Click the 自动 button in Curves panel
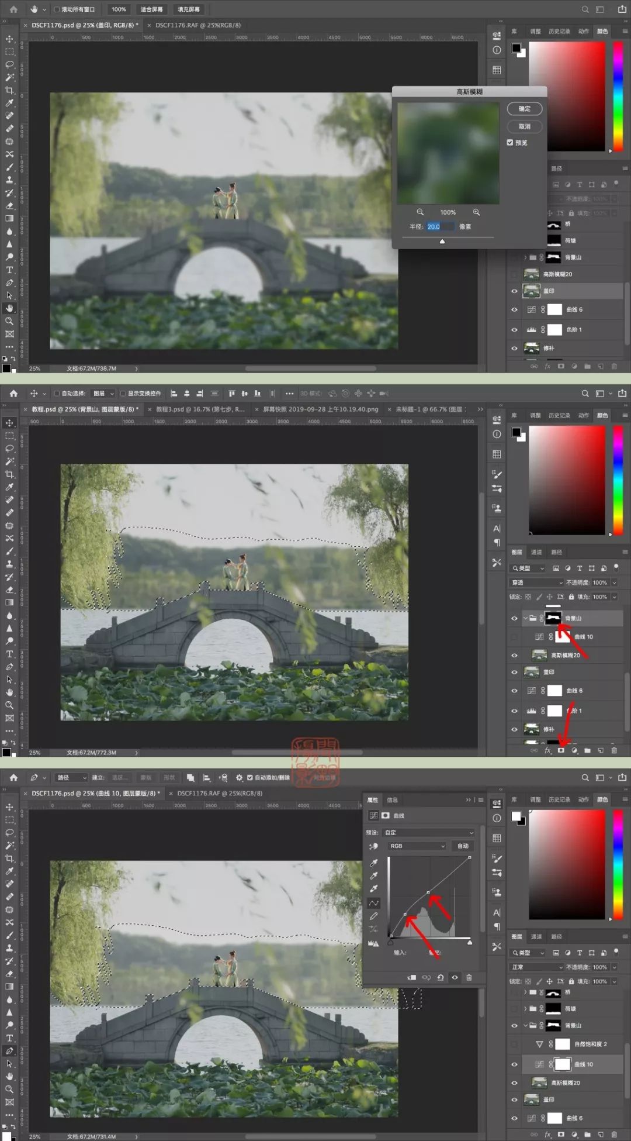The width and height of the screenshot is (631, 1141). pos(463,846)
